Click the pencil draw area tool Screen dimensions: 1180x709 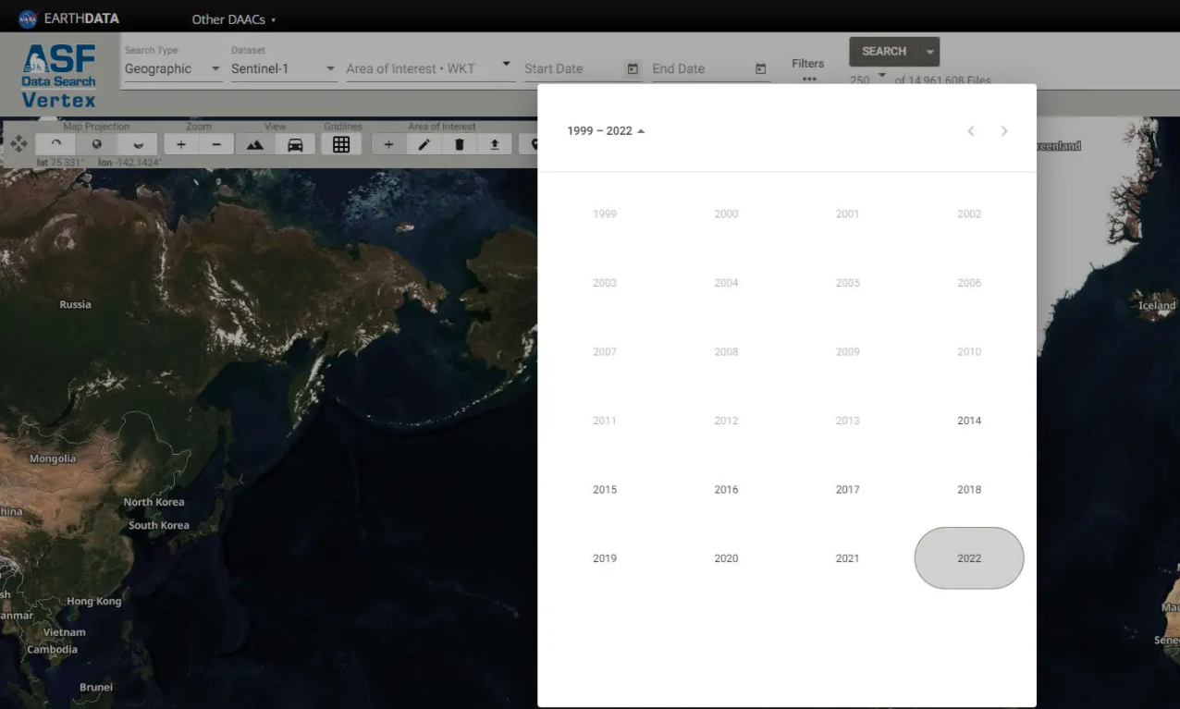click(424, 144)
